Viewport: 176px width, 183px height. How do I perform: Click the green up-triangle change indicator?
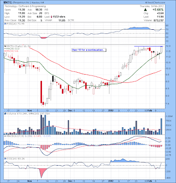tap(145, 10)
